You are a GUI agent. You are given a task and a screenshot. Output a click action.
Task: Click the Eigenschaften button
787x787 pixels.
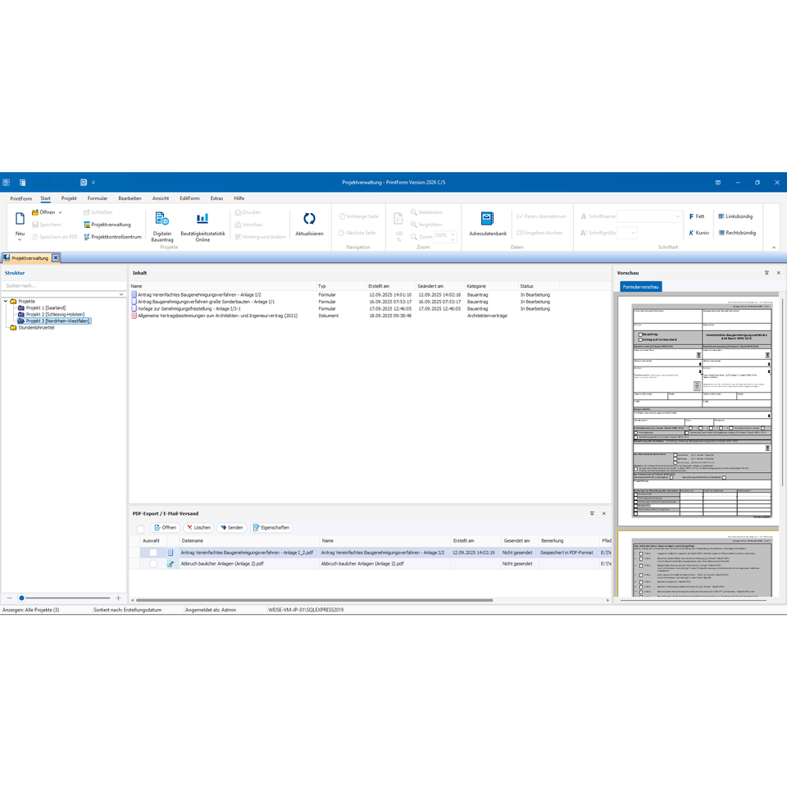pos(271,527)
